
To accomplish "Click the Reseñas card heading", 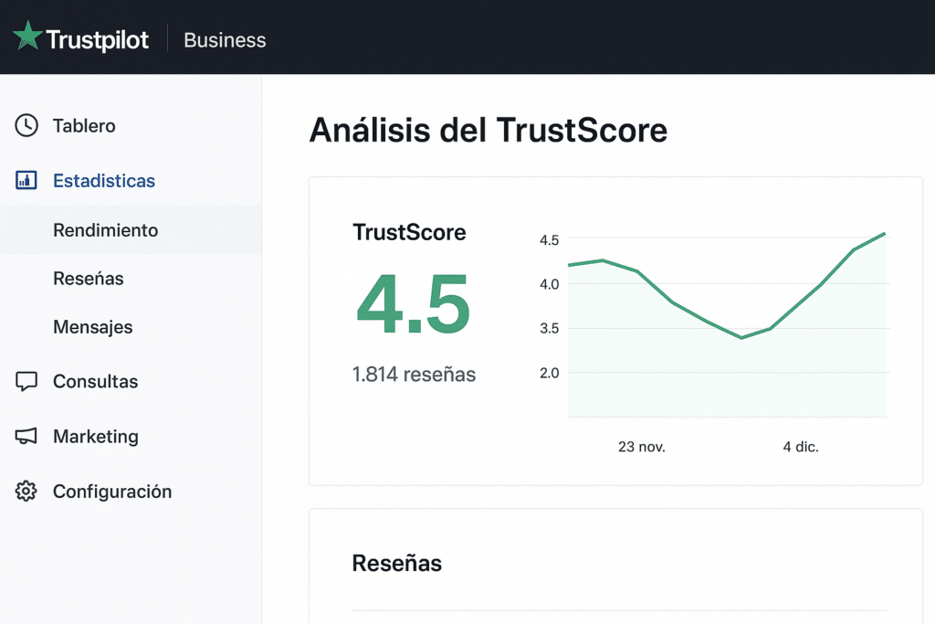I will tap(396, 564).
